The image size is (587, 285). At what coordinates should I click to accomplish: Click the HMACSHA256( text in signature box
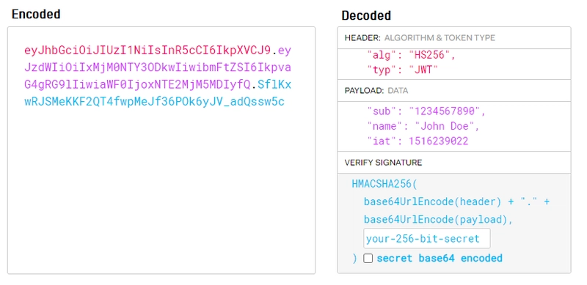tap(384, 184)
